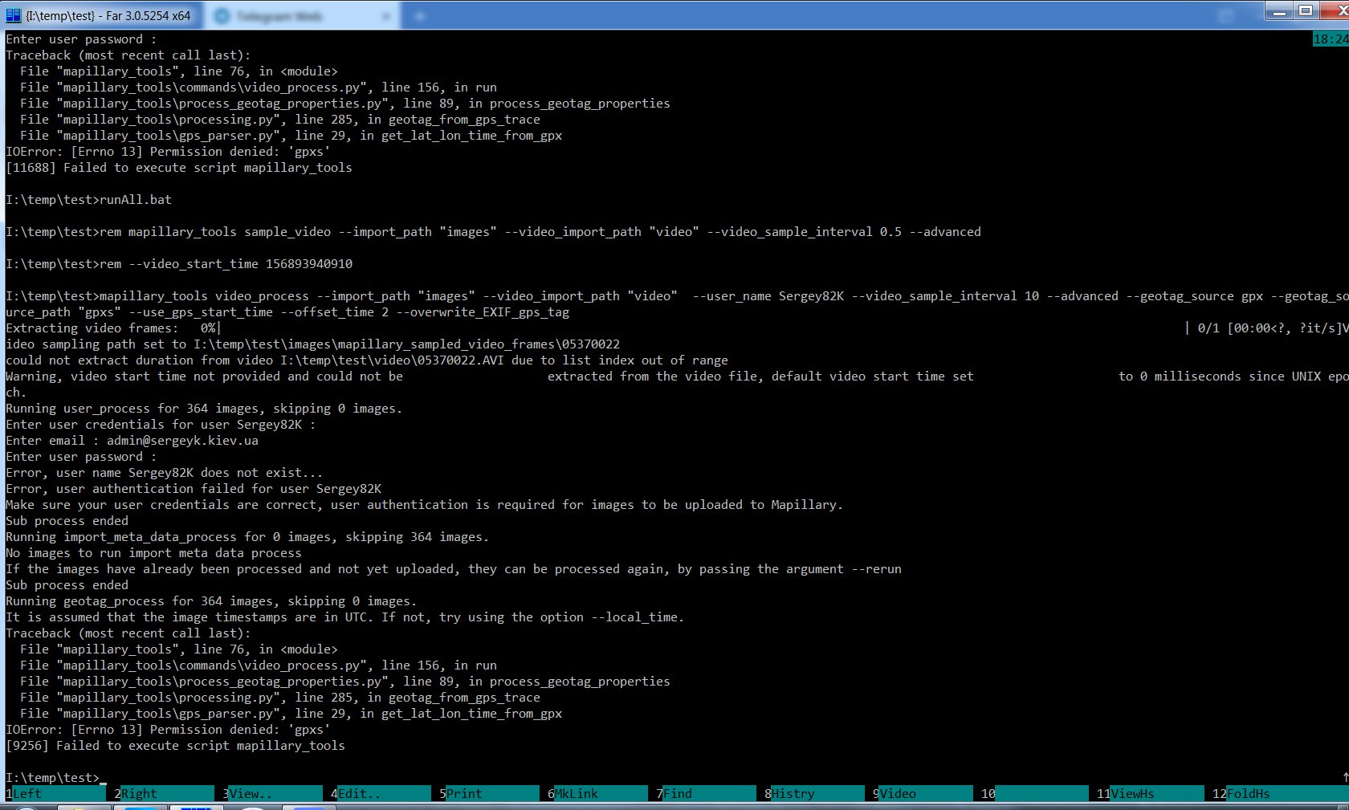
Task: Click 'If the images have already been processed' line
Action: 454,568
